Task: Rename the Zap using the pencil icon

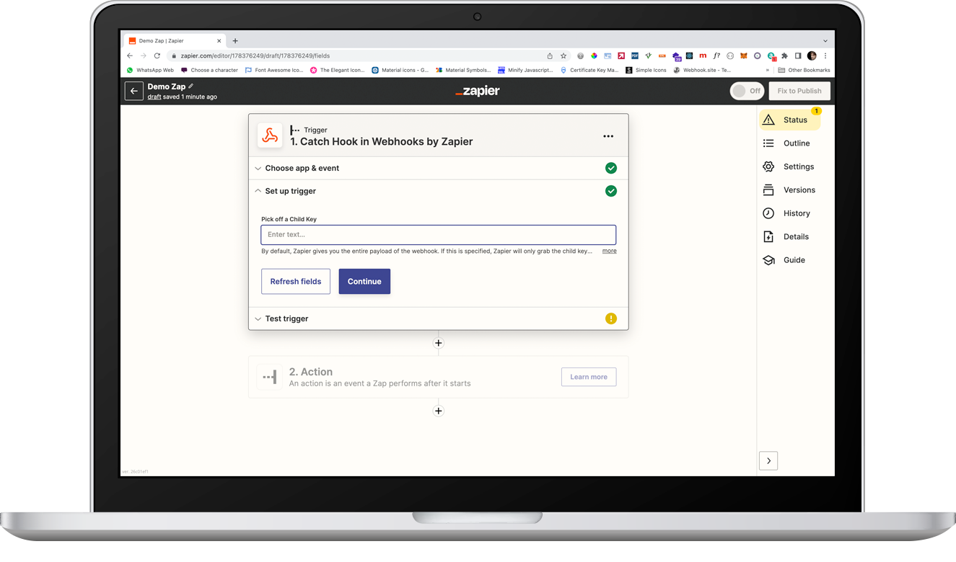Action: pyautogui.click(x=192, y=86)
